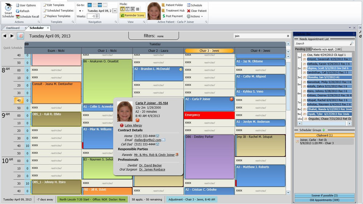Screen dimensions: 363x204
Task: Open User Options
Action: coord(26,5)
